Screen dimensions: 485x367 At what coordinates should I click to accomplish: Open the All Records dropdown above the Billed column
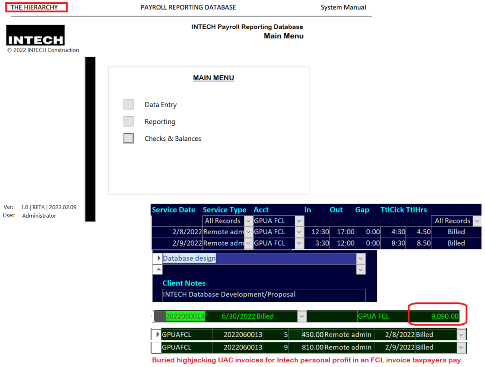477,221
